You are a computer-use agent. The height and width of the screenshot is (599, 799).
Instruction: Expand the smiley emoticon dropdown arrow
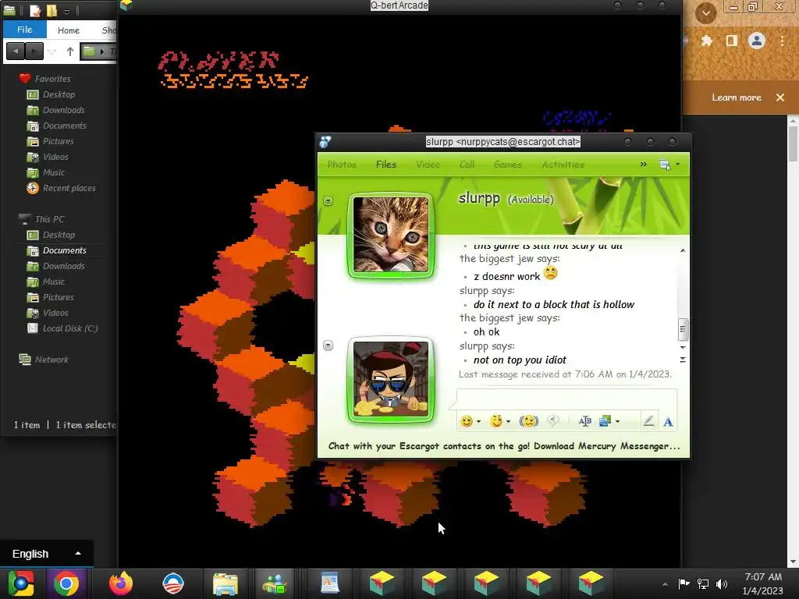coord(478,422)
